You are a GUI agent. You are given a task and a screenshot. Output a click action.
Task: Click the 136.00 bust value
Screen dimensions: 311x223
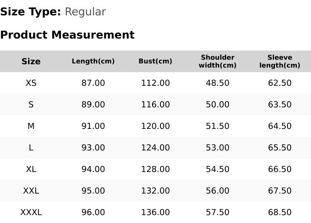tap(155, 213)
